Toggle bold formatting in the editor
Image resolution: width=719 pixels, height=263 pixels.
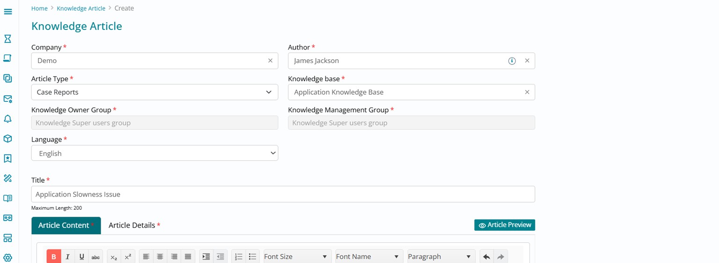pos(54,256)
